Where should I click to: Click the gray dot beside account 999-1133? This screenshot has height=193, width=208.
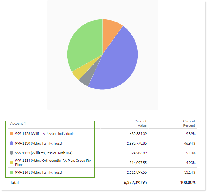pos(12,153)
